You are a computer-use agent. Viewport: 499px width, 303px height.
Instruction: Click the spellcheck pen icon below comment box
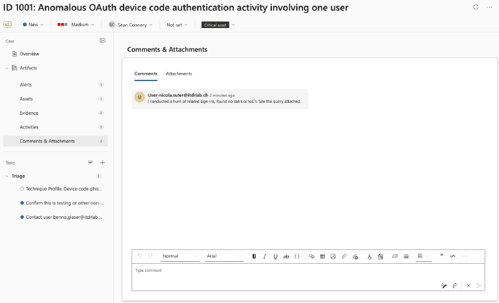tap(443, 286)
